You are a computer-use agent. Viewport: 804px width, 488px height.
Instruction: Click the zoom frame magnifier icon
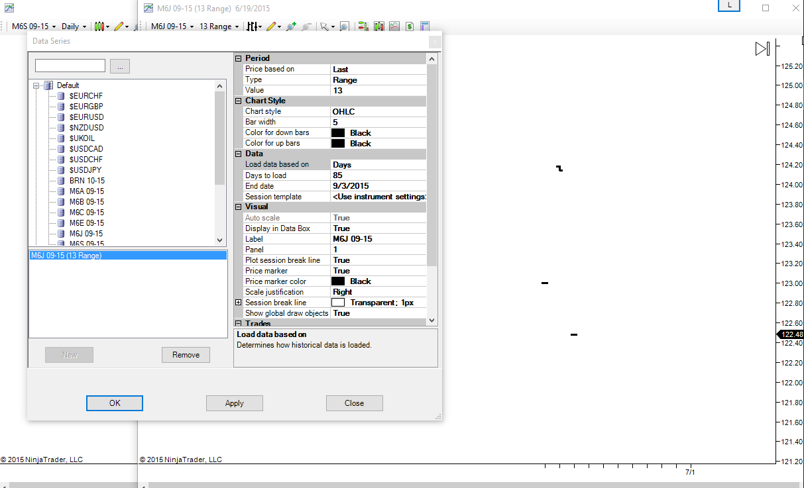(x=345, y=26)
